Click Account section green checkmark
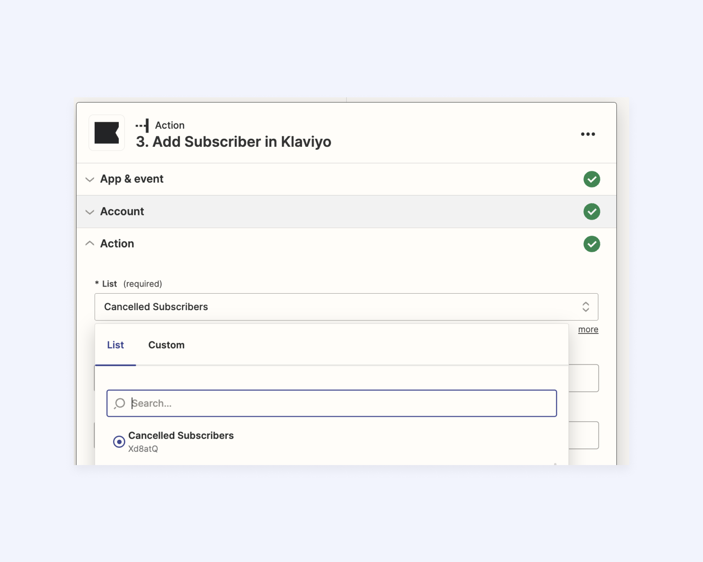The image size is (703, 562). pyautogui.click(x=592, y=211)
